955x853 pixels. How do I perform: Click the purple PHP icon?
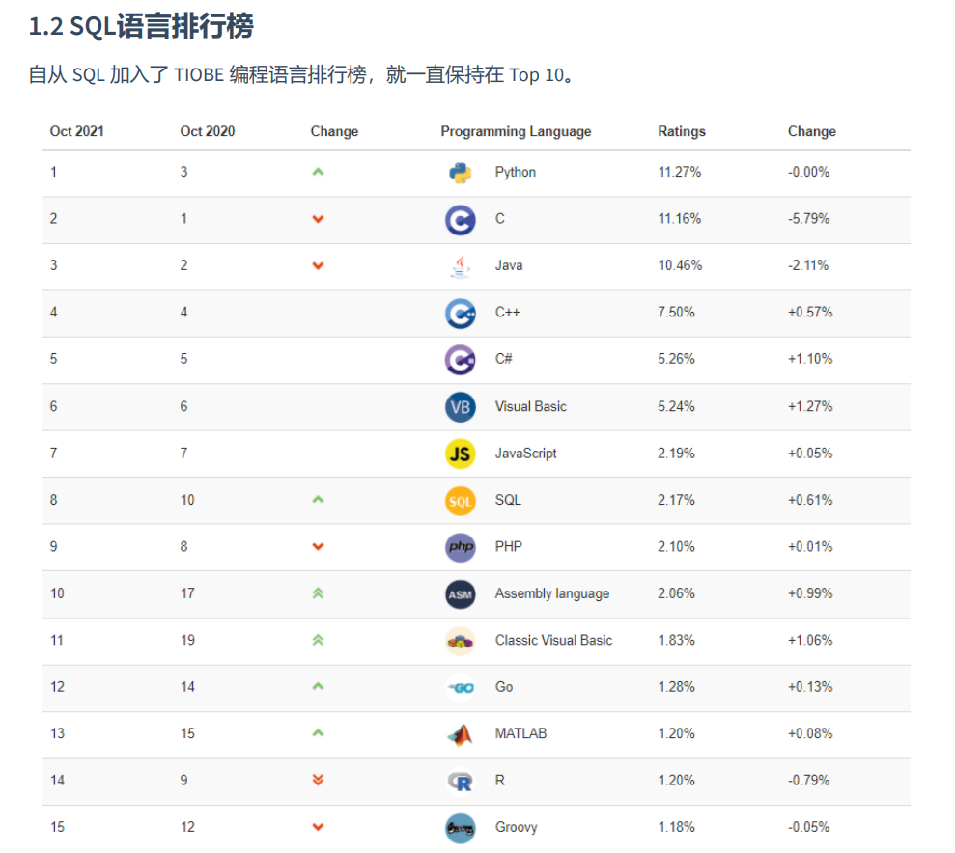[461, 547]
